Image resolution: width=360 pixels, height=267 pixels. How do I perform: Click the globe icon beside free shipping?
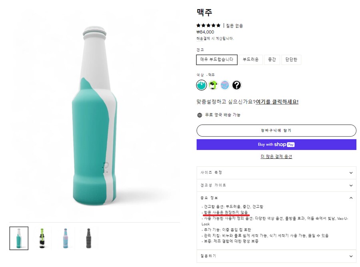pos(200,115)
